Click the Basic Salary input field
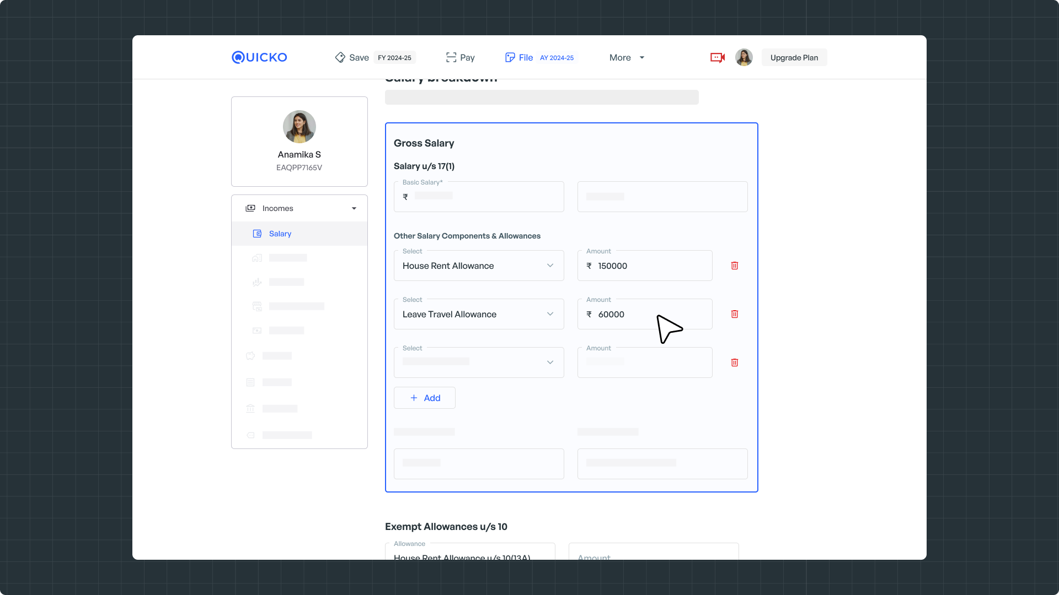The image size is (1059, 595). [478, 197]
